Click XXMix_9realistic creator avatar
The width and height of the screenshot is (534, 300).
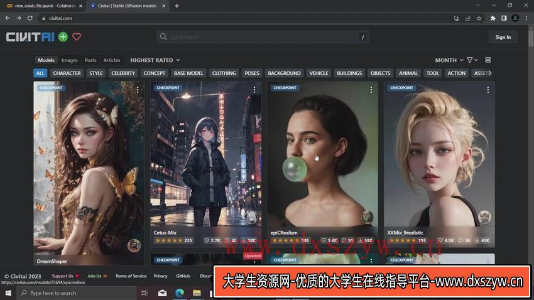(484, 217)
